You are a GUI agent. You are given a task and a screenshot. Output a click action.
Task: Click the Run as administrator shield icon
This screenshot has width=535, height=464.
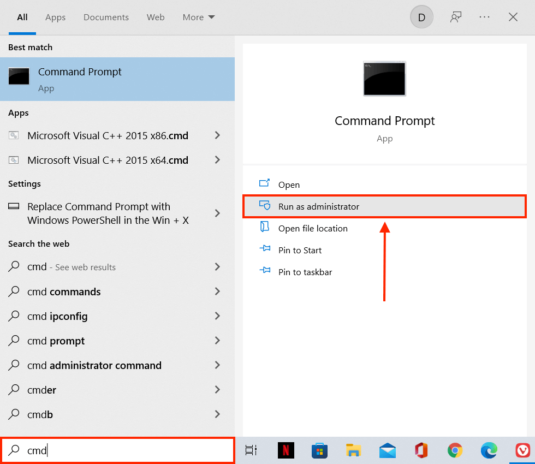264,205
